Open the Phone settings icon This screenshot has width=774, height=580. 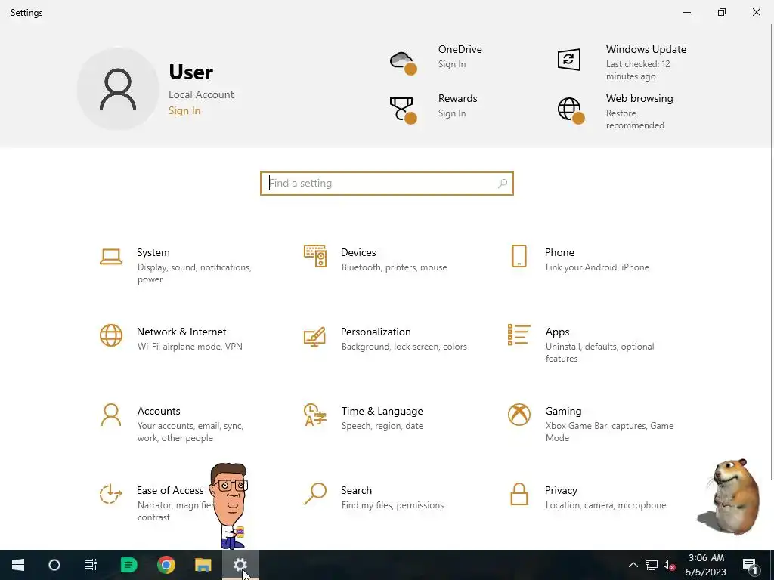coord(519,256)
